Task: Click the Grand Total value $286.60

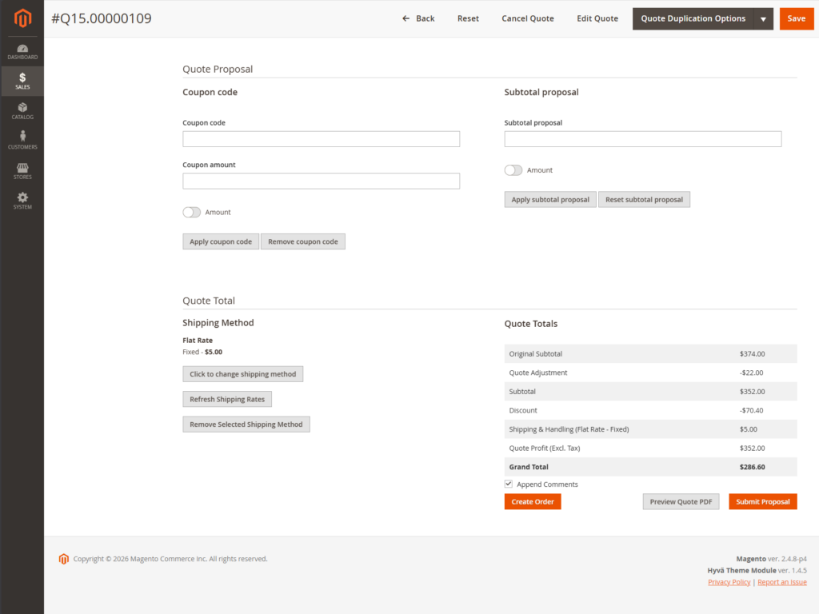Action: (x=752, y=467)
